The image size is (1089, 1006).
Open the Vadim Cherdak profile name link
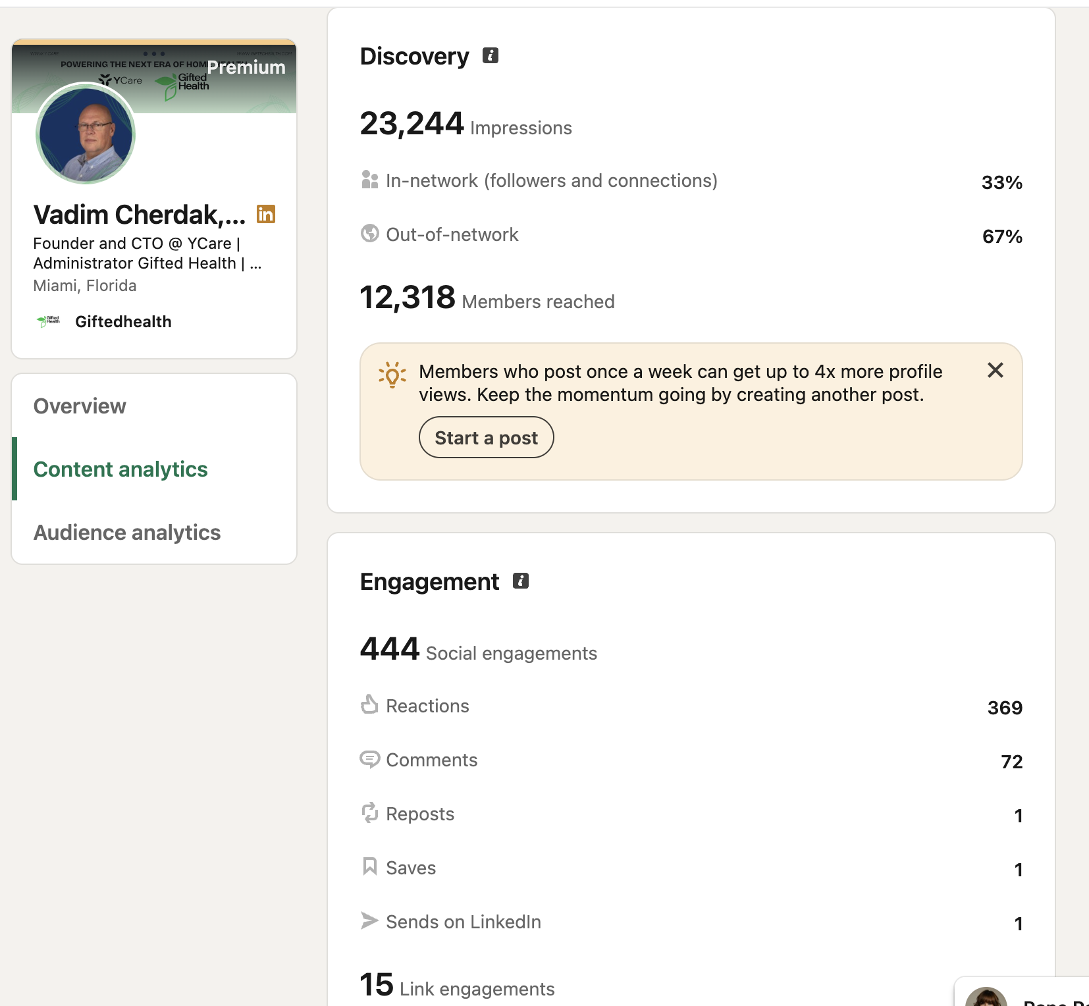click(x=140, y=215)
